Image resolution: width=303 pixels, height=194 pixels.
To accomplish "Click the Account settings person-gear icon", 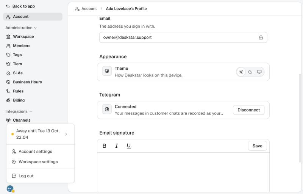I will tap(14, 152).
